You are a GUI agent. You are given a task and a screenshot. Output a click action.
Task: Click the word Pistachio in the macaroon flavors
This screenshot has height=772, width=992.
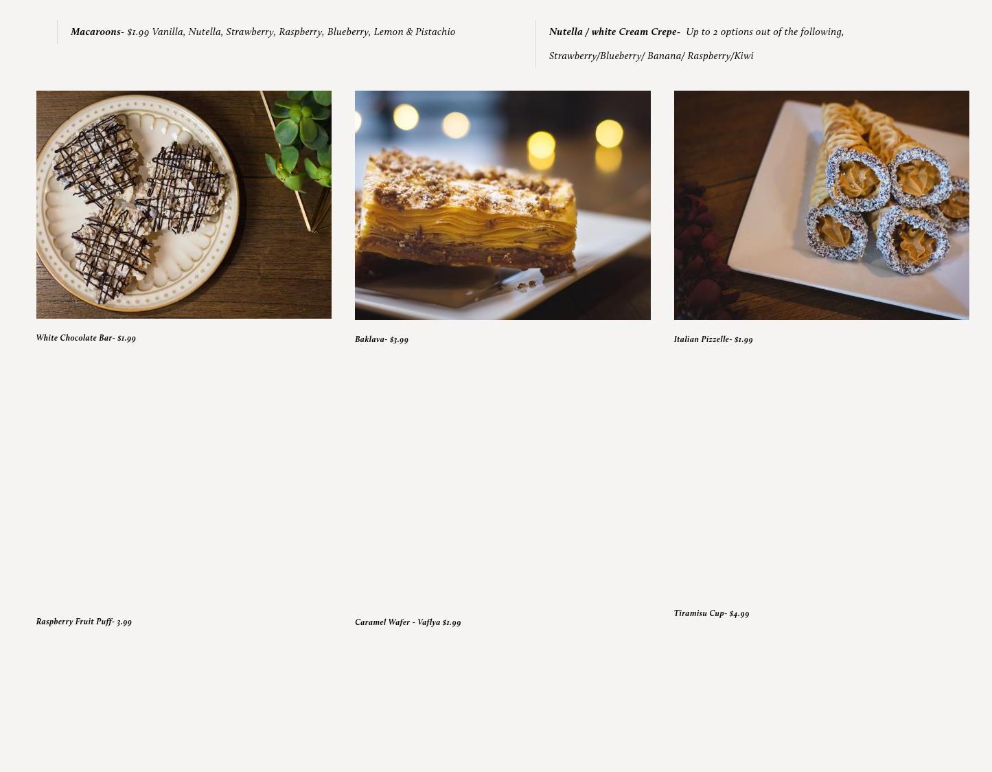435,32
